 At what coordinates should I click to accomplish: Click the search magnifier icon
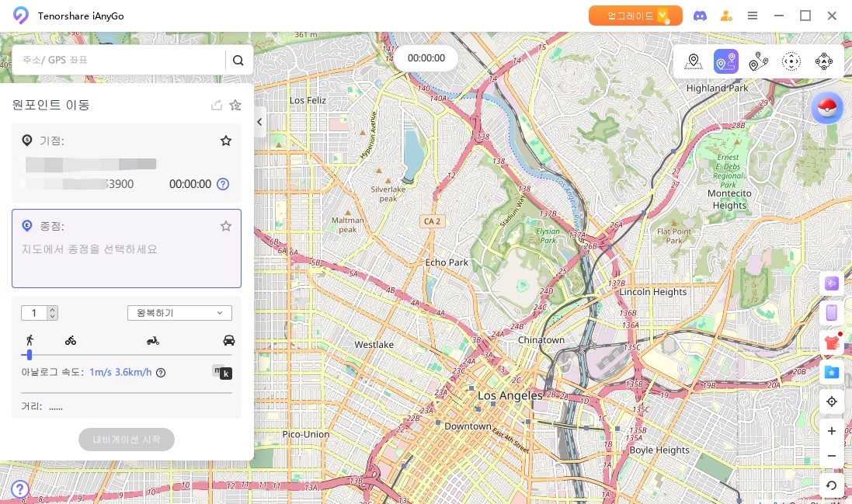(x=238, y=60)
